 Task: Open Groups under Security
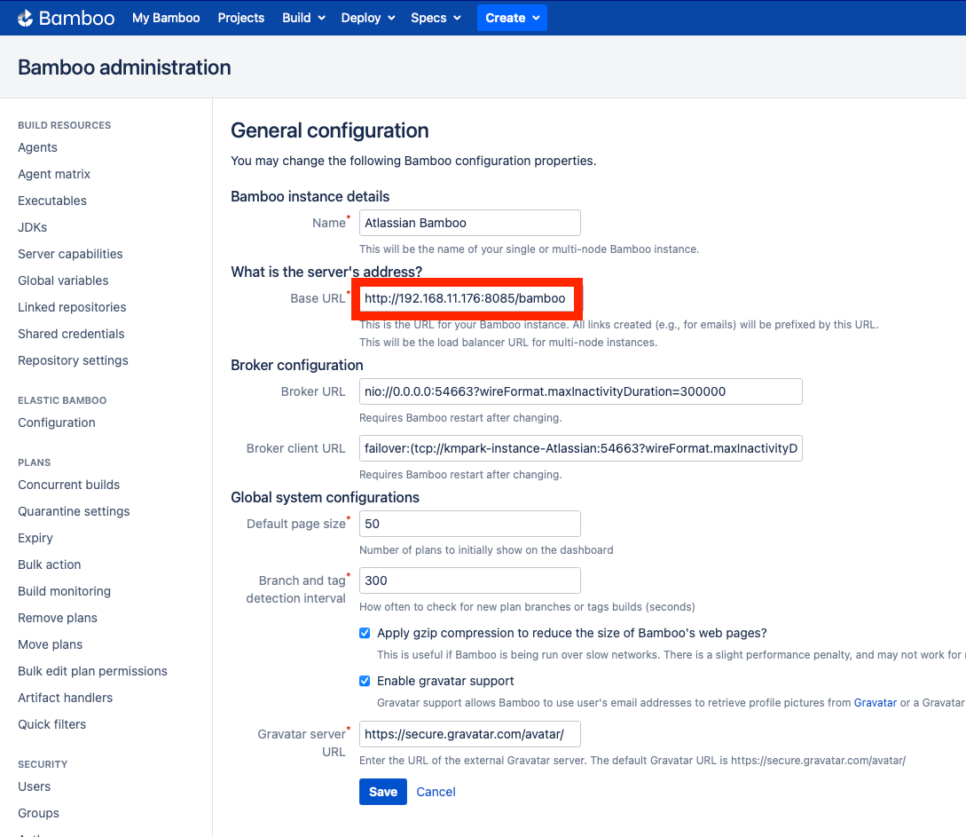pos(38,813)
